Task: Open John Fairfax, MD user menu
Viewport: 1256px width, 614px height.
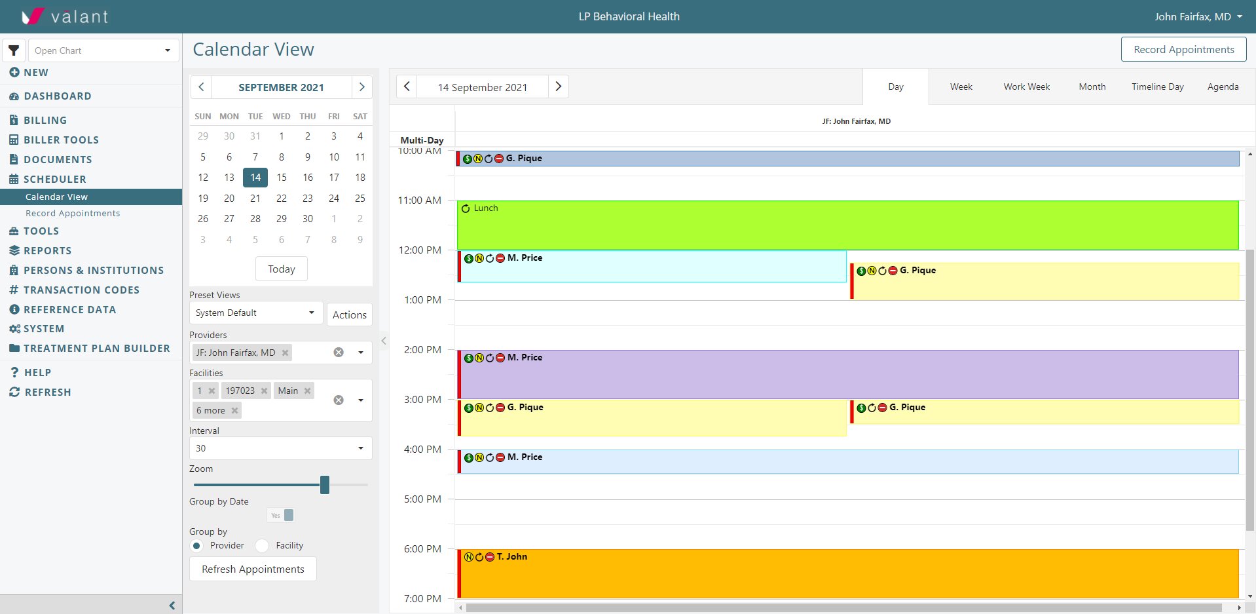Action: pyautogui.click(x=1198, y=16)
